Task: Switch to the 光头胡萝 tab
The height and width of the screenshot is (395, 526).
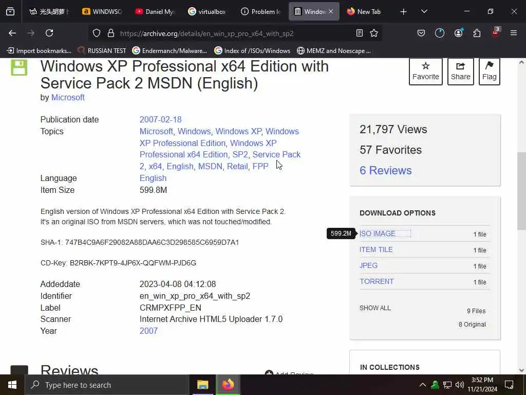Action: click(49, 11)
